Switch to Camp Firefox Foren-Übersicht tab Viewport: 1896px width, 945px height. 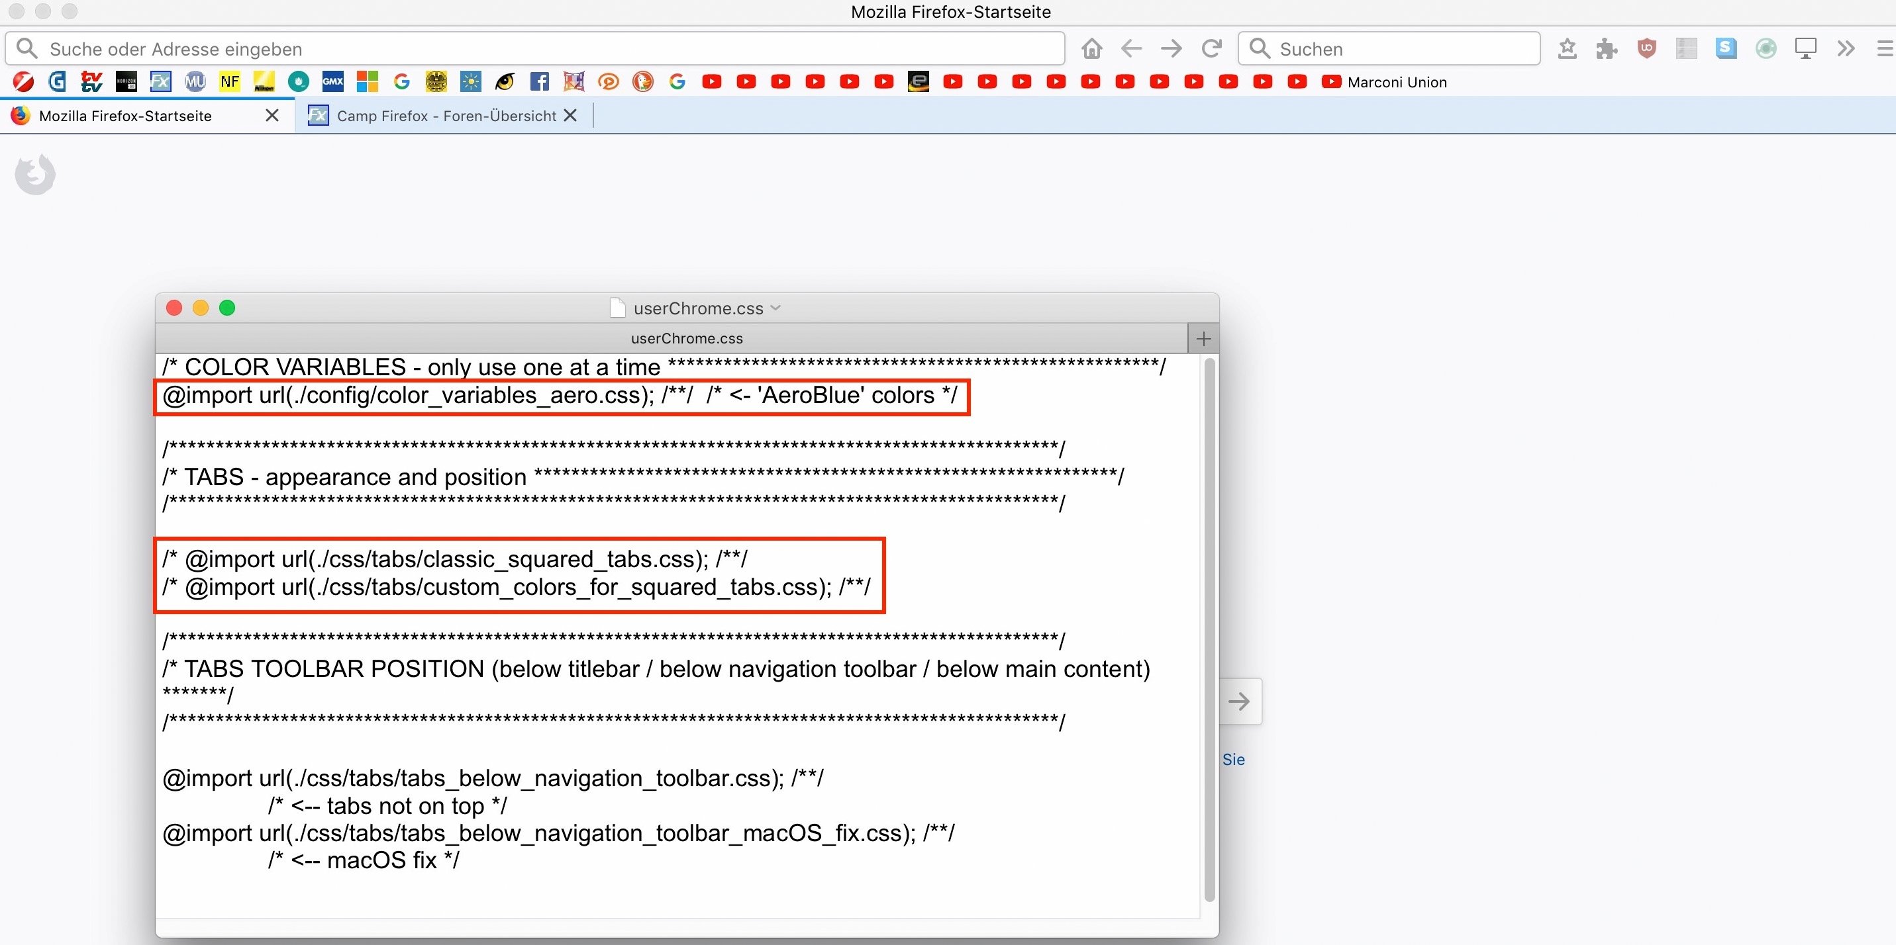[445, 116]
